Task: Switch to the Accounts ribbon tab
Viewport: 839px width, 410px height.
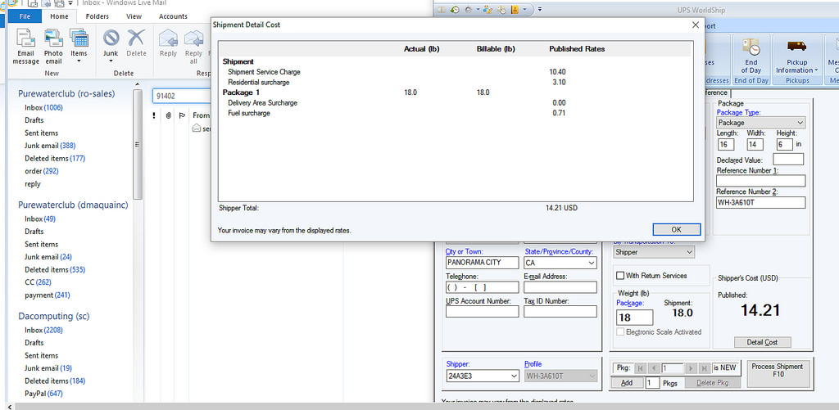Action: (173, 16)
